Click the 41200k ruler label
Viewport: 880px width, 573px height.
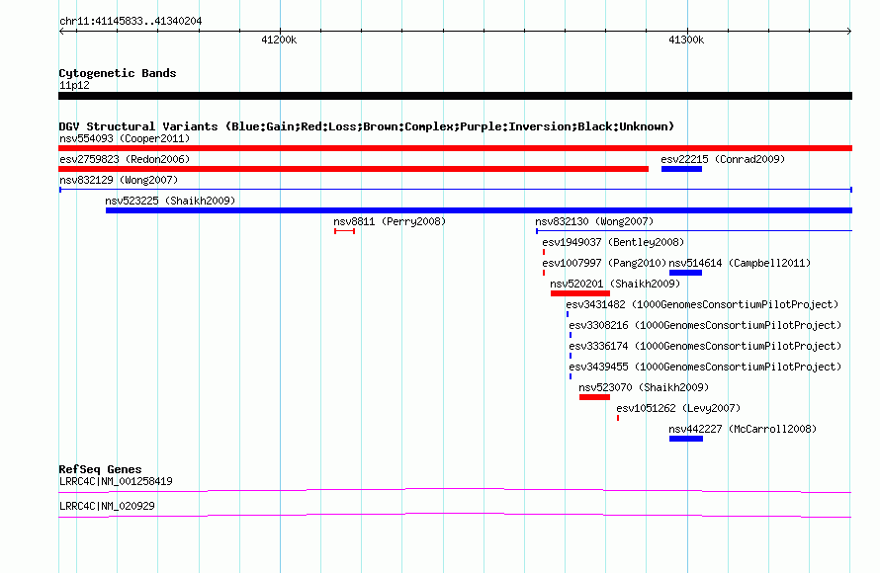click(x=279, y=40)
